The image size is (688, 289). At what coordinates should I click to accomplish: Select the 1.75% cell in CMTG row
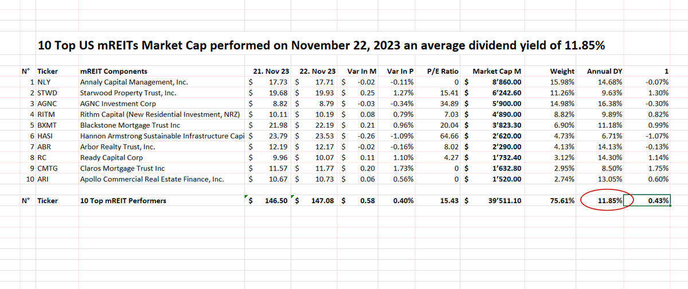pyautogui.click(x=658, y=168)
